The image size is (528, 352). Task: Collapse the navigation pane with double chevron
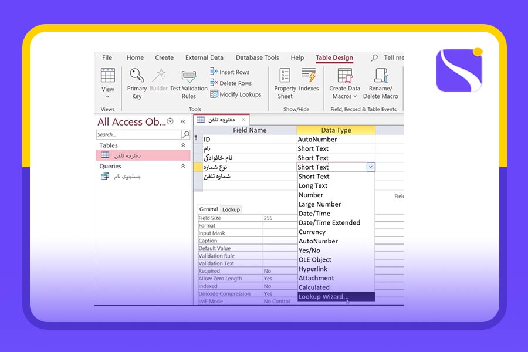point(183,121)
